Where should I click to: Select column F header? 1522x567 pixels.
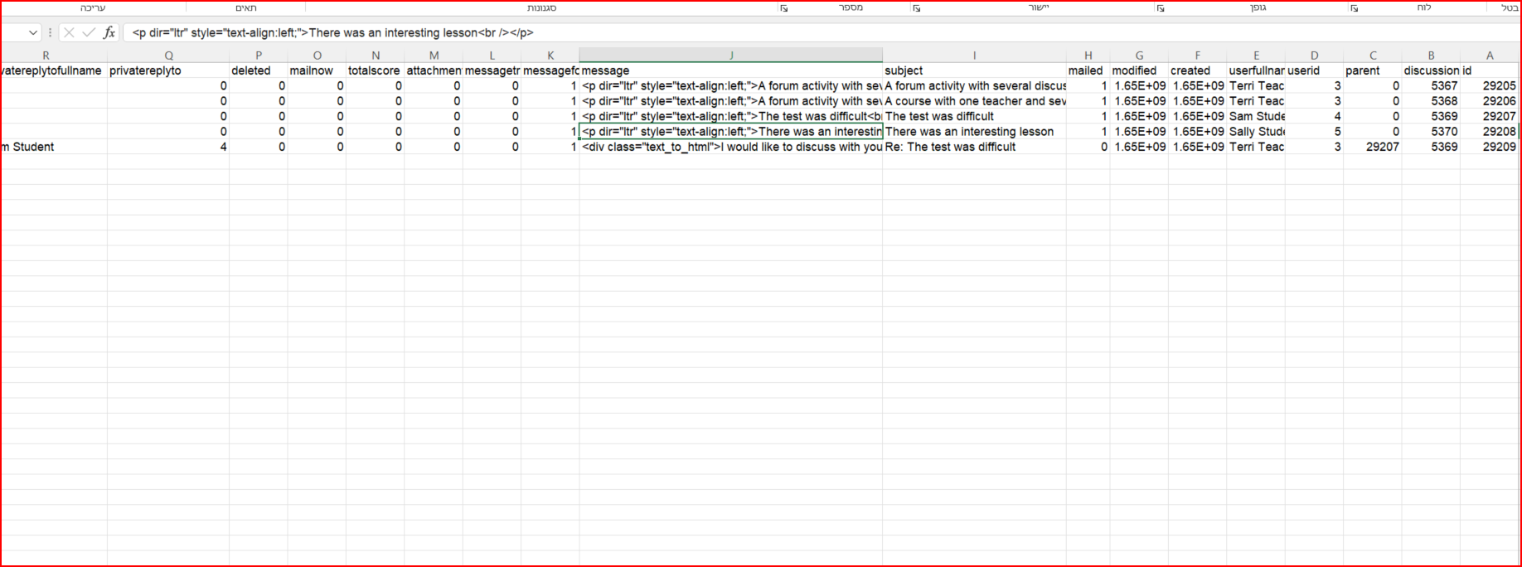pos(1197,56)
